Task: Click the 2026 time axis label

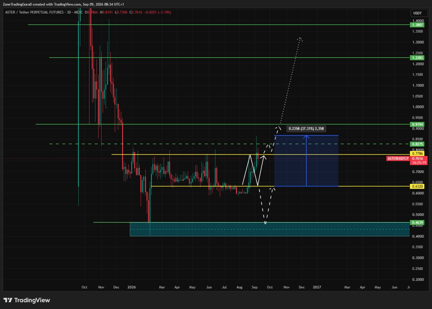Action: [132, 287]
